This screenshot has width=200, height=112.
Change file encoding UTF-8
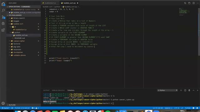pyautogui.click(x=177, y=108)
